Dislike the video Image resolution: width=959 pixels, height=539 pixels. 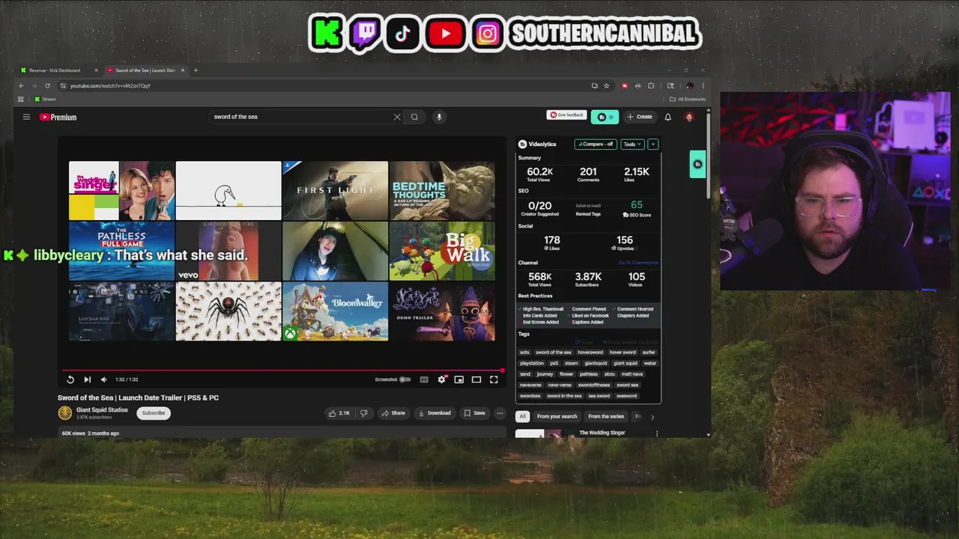(364, 413)
